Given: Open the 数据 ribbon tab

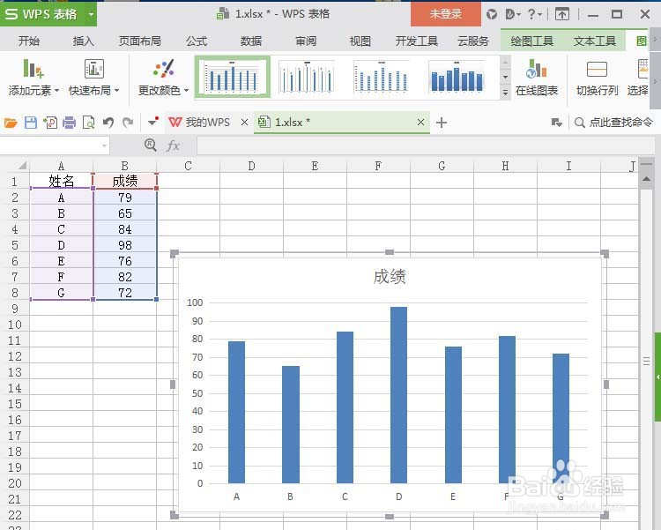Looking at the screenshot, I should point(251,41).
